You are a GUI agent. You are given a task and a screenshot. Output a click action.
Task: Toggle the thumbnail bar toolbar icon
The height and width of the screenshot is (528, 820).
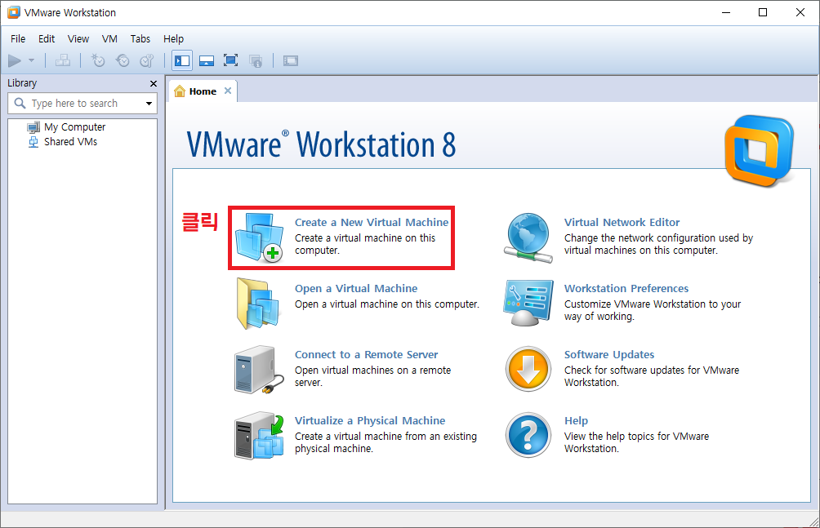point(207,60)
